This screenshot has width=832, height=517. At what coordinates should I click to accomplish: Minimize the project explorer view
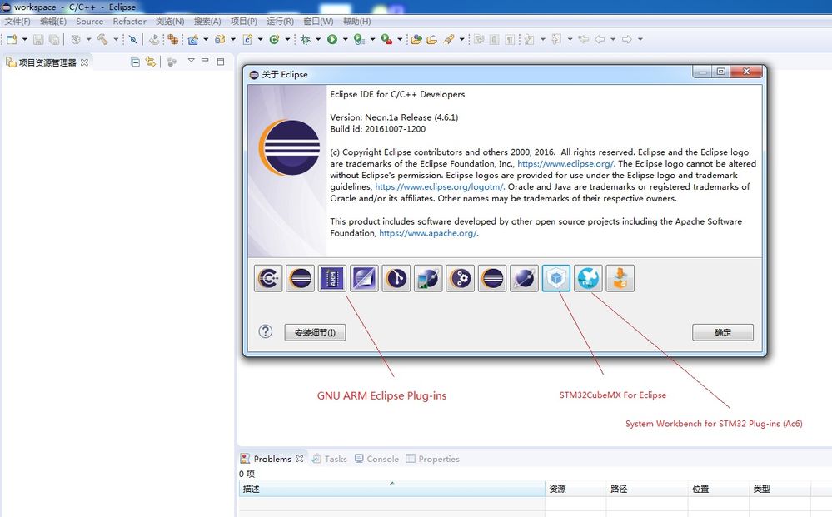[206, 61]
